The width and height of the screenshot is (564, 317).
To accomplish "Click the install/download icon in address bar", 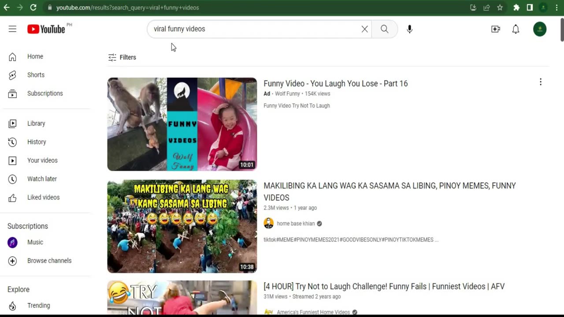I will click(x=473, y=7).
